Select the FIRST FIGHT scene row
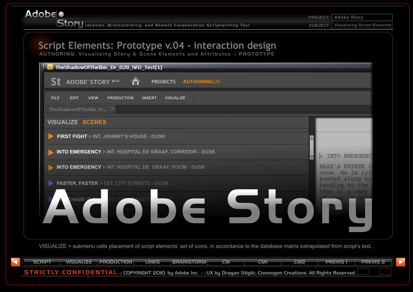 (x=177, y=136)
